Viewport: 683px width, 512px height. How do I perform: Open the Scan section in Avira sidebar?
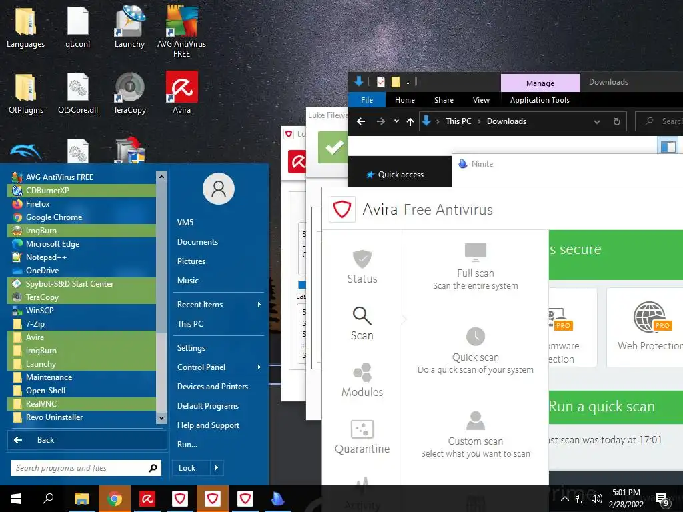click(x=362, y=323)
